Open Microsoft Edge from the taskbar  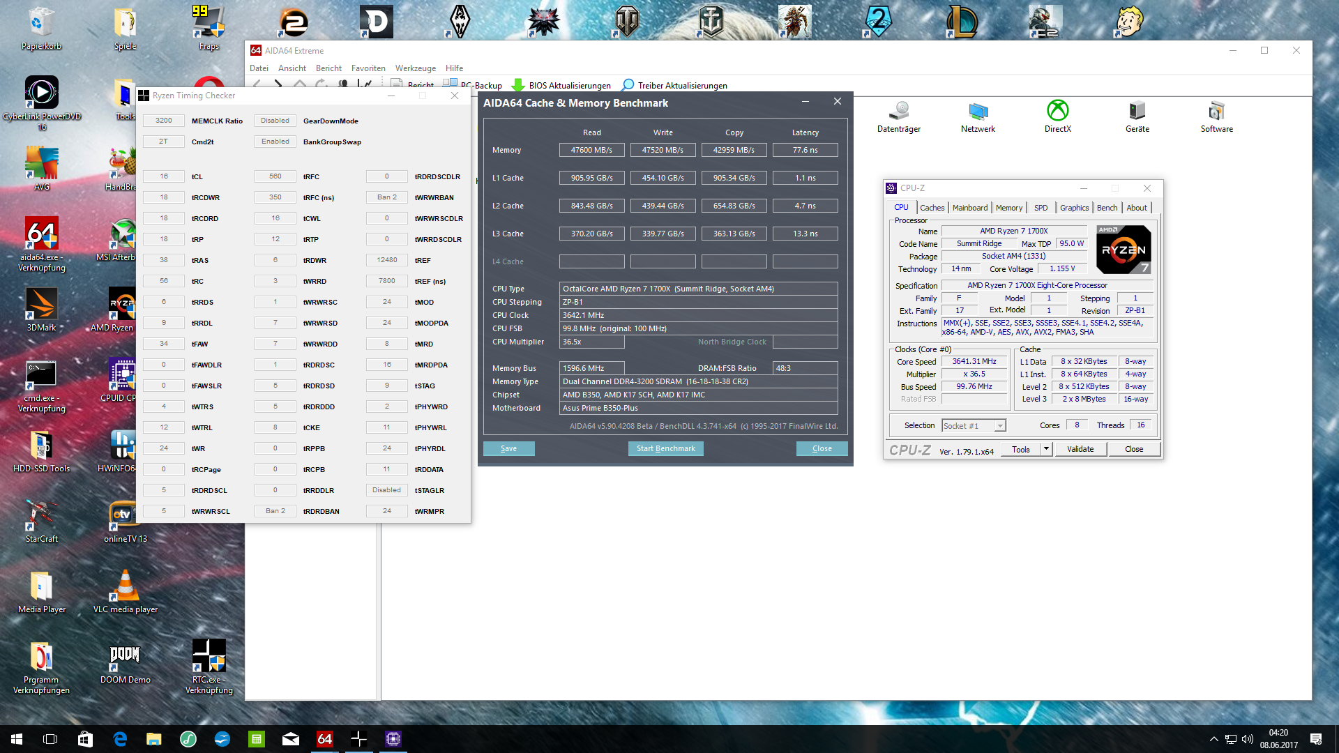pyautogui.click(x=120, y=739)
